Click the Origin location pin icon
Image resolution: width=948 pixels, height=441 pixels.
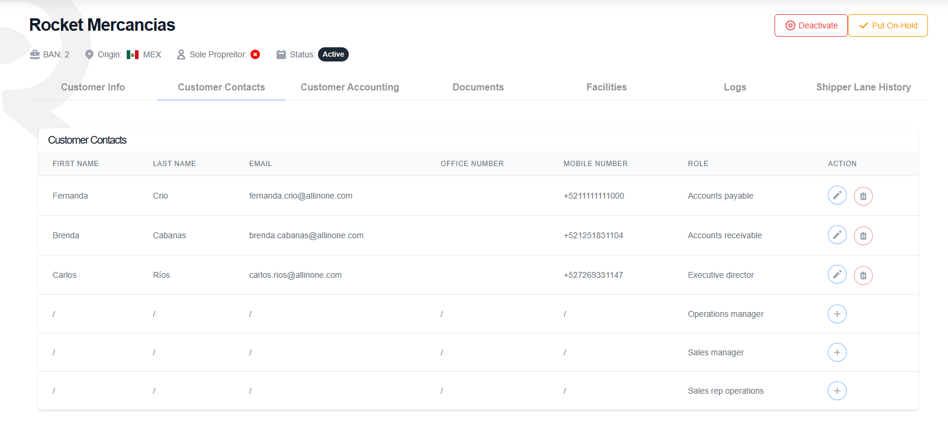coord(89,54)
